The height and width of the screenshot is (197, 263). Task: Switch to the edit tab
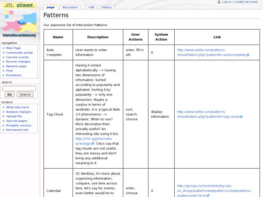(x=91, y=7)
